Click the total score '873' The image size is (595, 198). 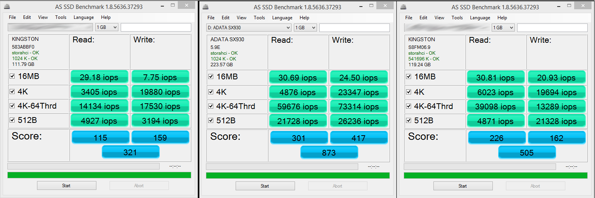click(x=329, y=152)
